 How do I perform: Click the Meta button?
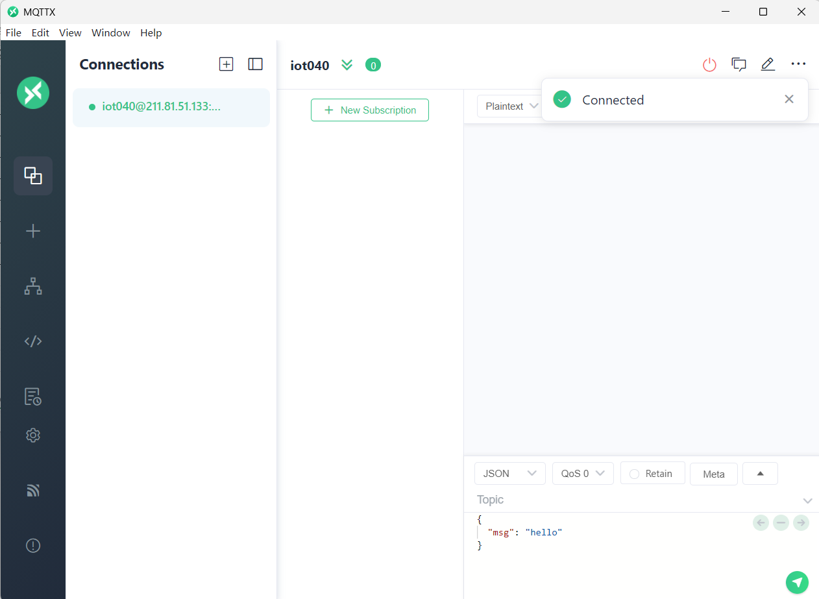click(x=714, y=474)
